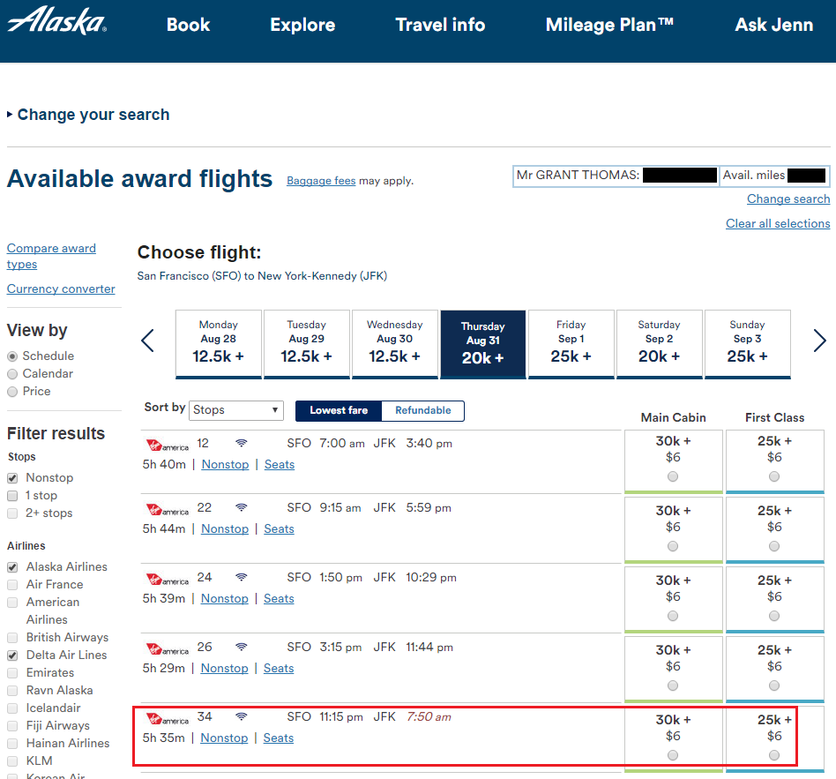Screen dimensions: 836x779
Task: Select the Calendar view radio button
Action: [x=12, y=374]
